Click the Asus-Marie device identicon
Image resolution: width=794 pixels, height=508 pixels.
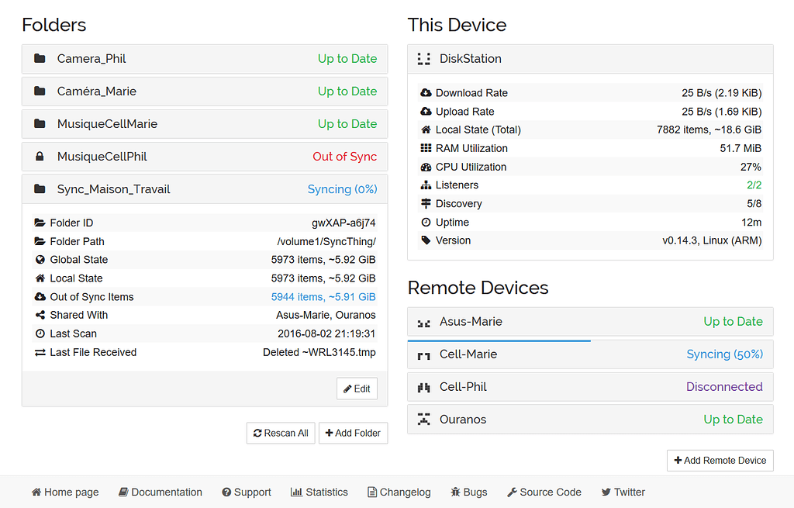point(423,322)
